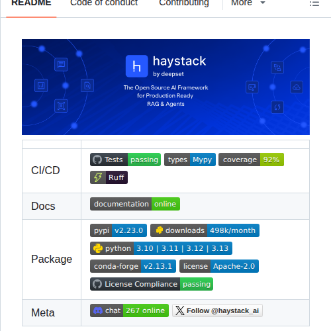Open the Ruff linter badge
The width and height of the screenshot is (331, 331).
tap(109, 177)
